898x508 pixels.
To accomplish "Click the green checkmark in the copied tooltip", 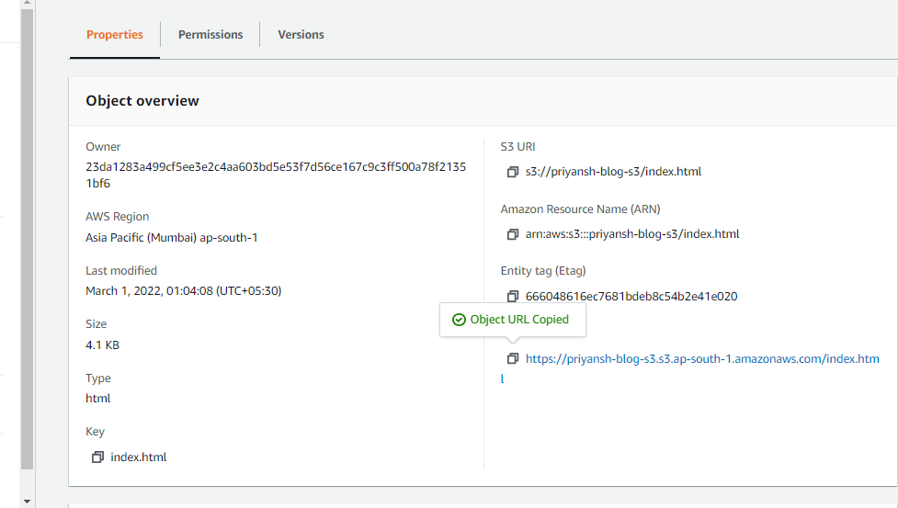I will (459, 320).
